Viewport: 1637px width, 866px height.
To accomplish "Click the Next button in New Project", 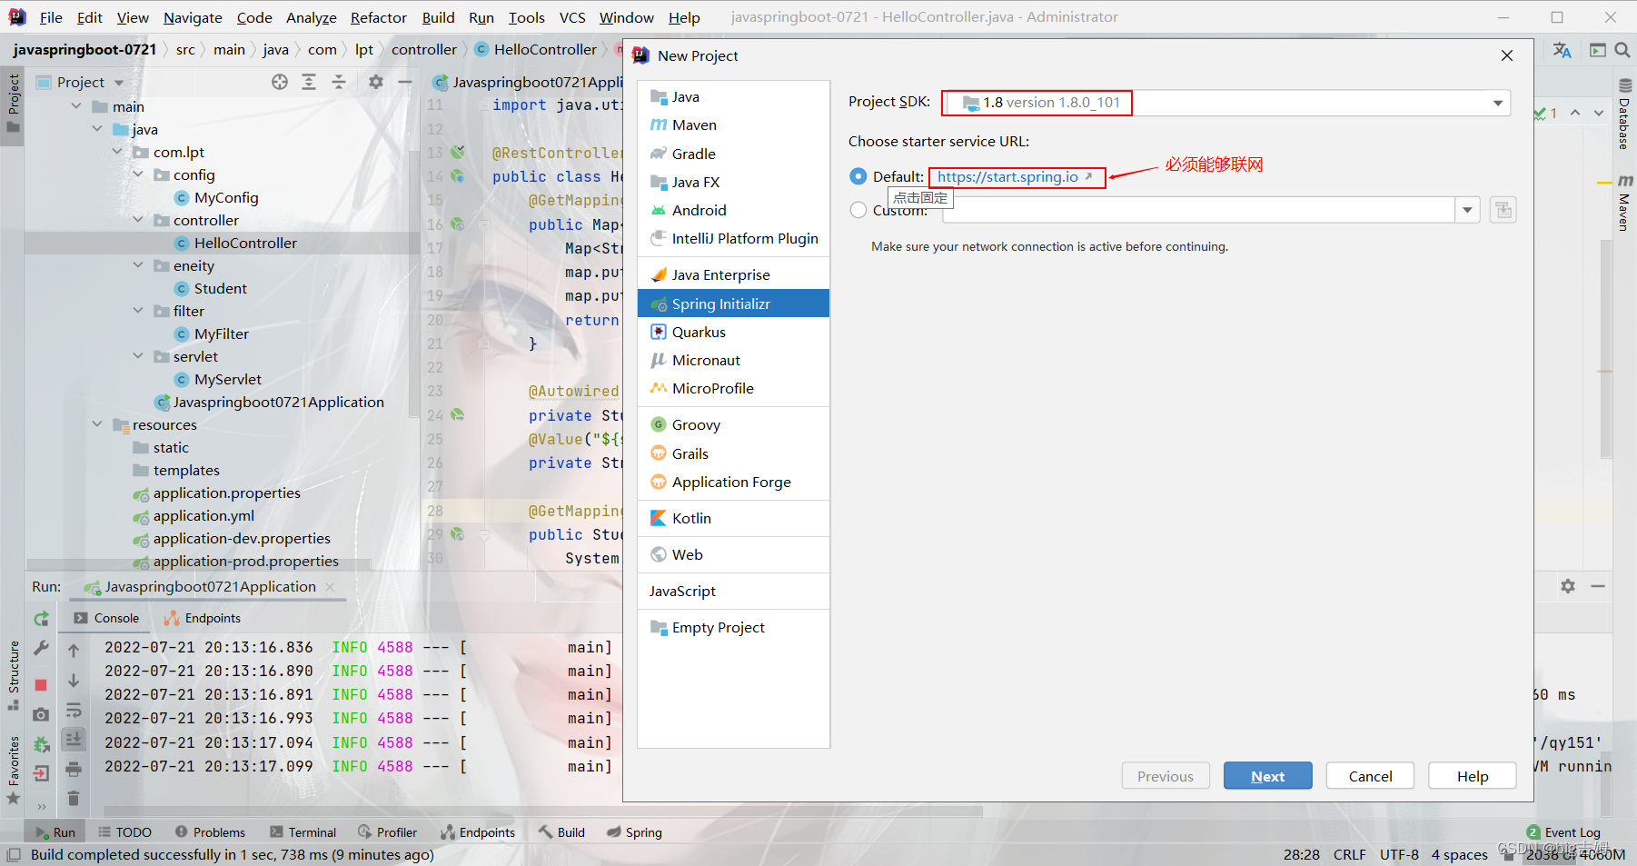I will (x=1267, y=776).
